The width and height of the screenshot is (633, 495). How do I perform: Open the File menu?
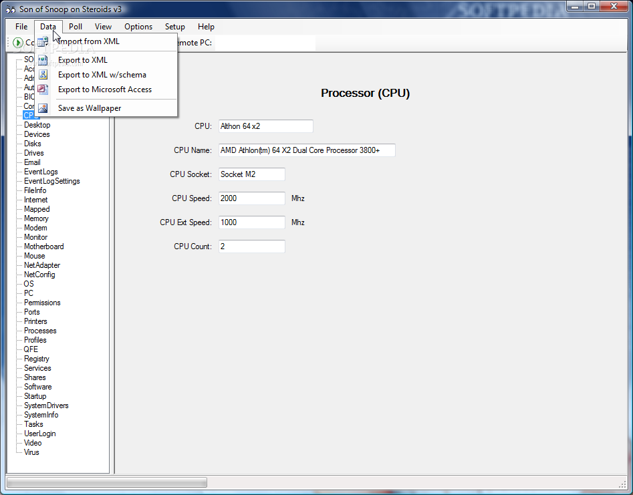pos(21,27)
